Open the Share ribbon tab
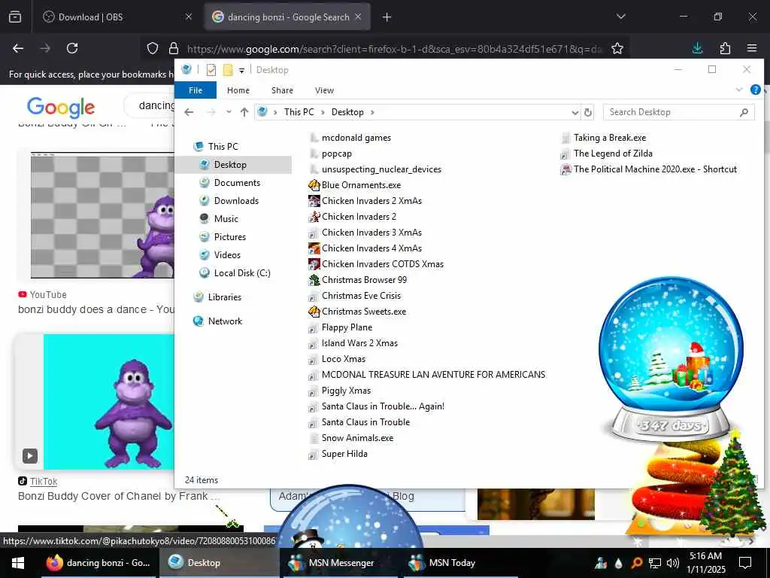Image resolution: width=770 pixels, height=578 pixels. (283, 90)
